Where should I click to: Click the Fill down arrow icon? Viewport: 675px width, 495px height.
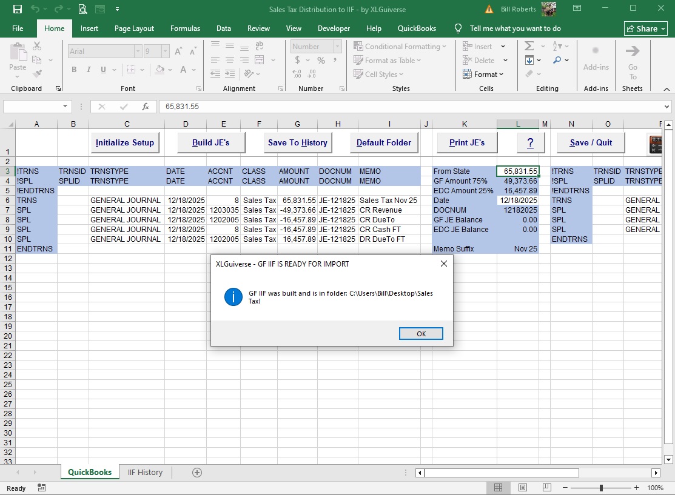(529, 60)
